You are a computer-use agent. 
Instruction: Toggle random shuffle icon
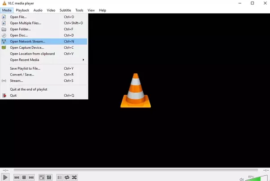coord(74,177)
